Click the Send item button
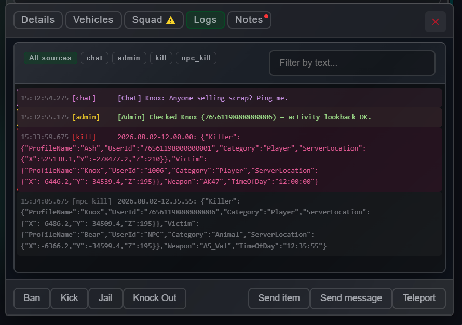Image resolution: width=462 pixels, height=325 pixels. 279,298
